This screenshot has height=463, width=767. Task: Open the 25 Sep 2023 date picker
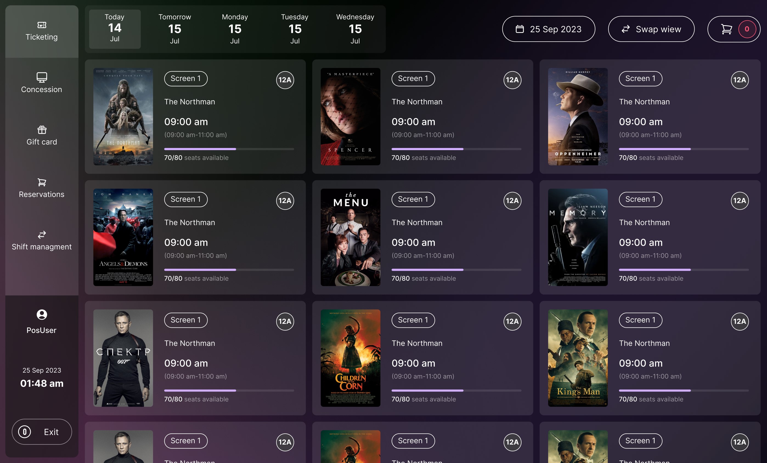[548, 29]
